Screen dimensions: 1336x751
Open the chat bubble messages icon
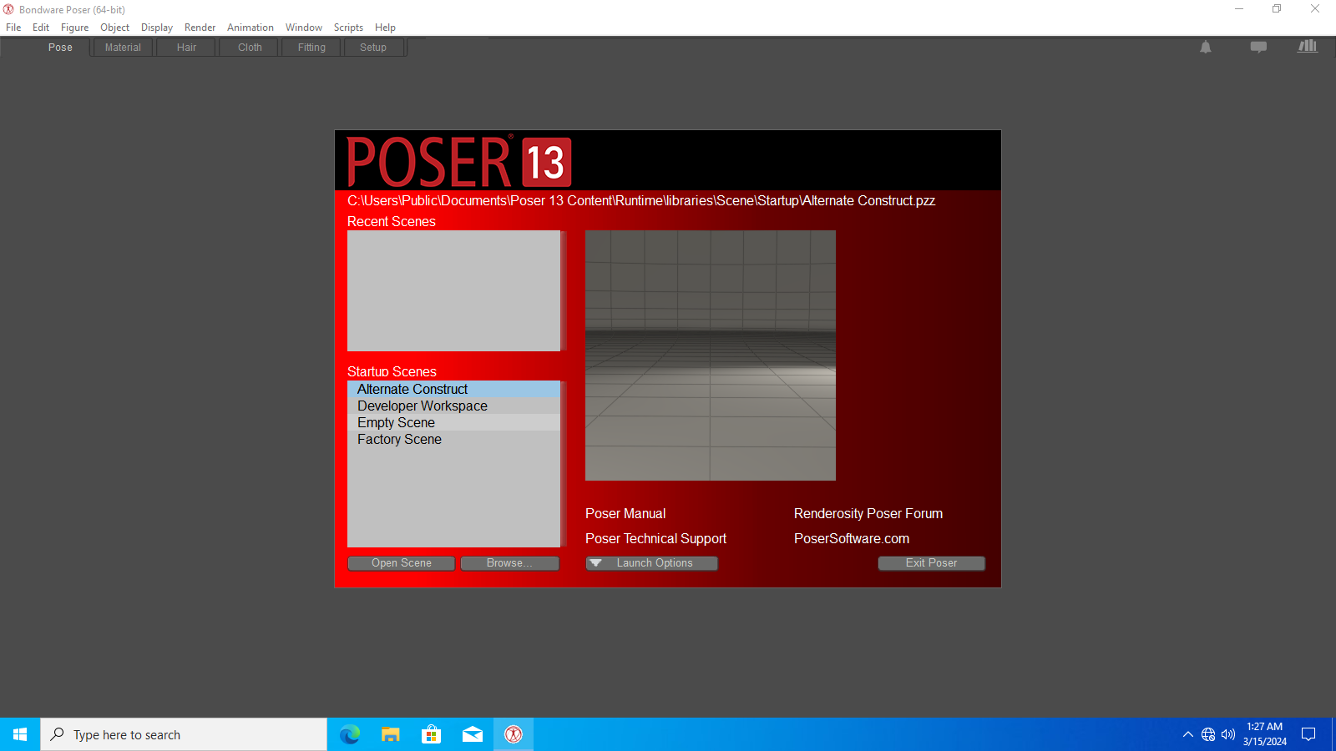(1258, 48)
